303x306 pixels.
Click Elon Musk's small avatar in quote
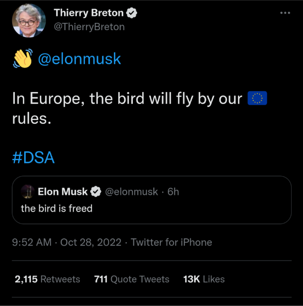[x=28, y=192]
